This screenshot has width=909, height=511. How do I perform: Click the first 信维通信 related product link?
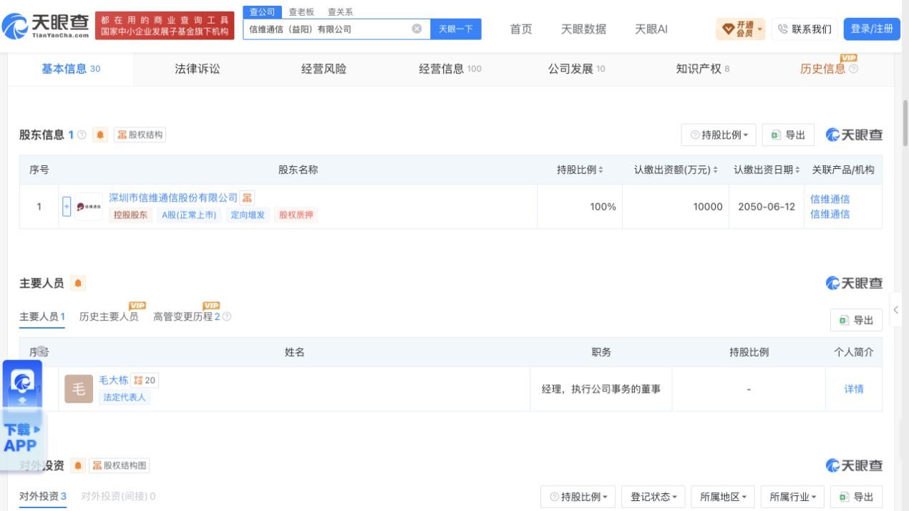830,199
